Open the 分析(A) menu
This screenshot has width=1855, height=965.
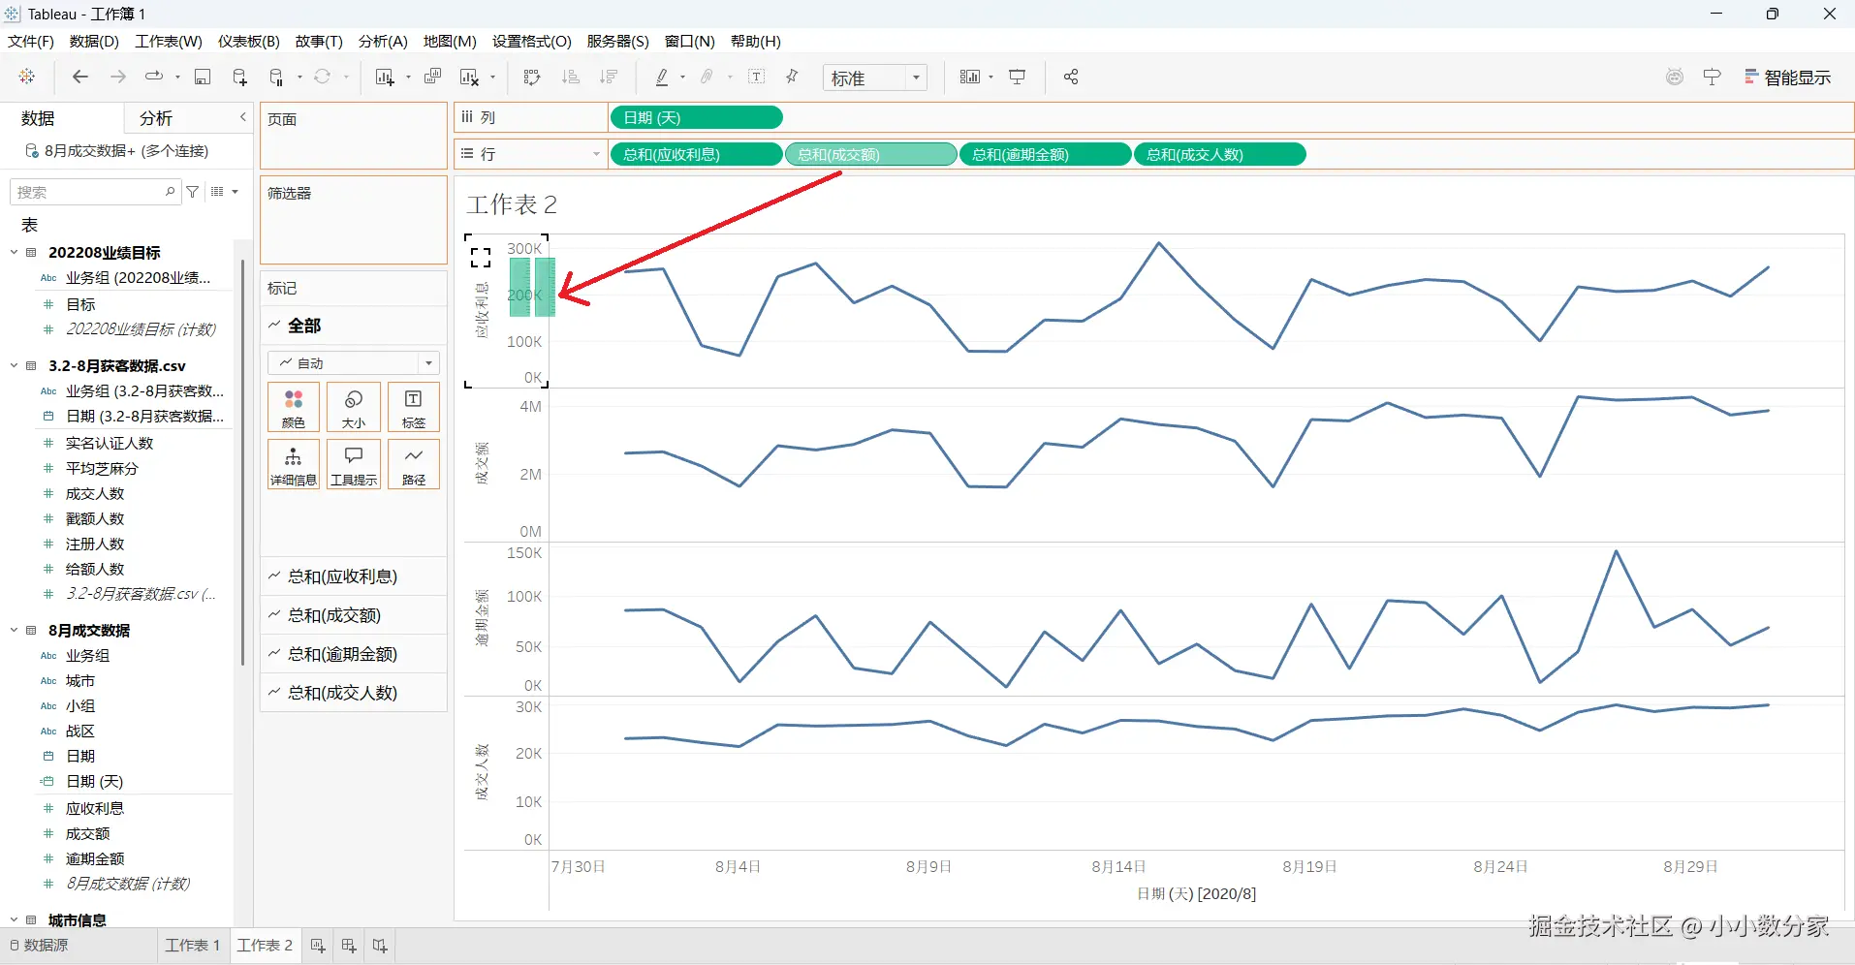[383, 41]
